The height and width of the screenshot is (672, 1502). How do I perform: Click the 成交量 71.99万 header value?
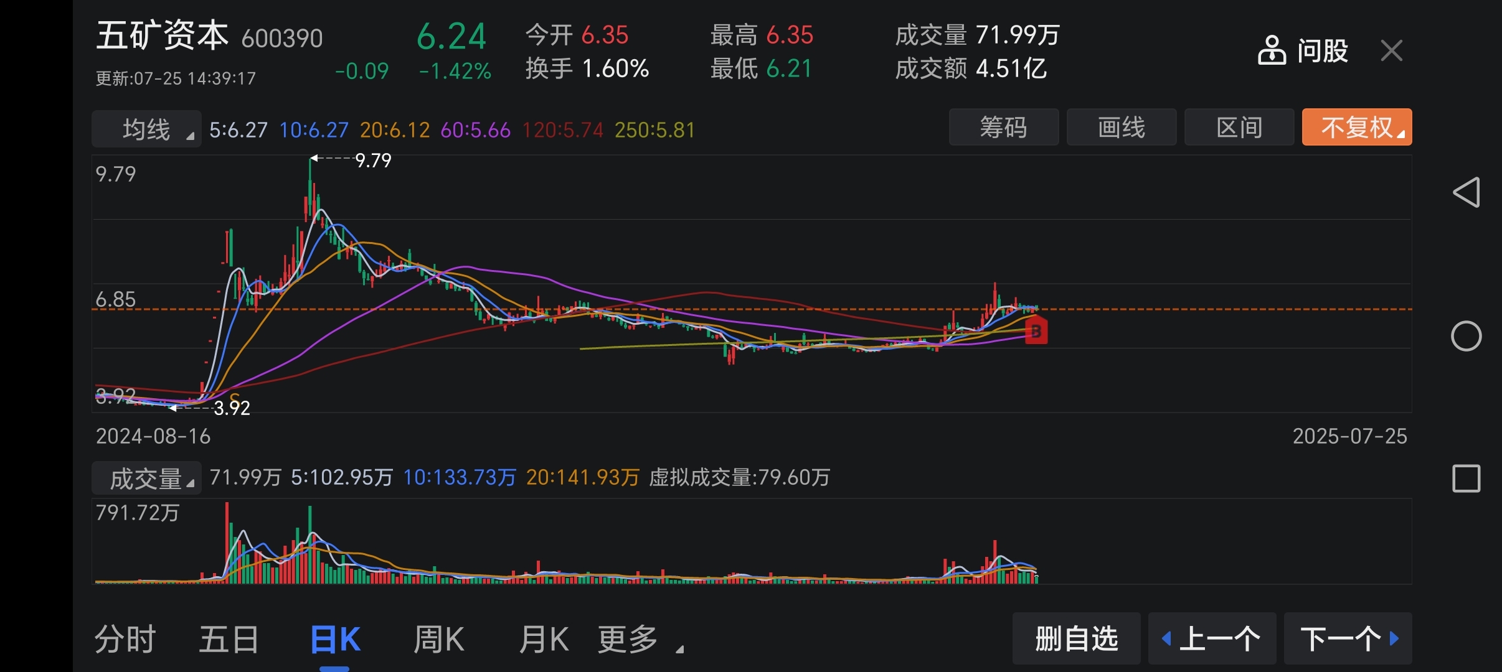tap(977, 35)
